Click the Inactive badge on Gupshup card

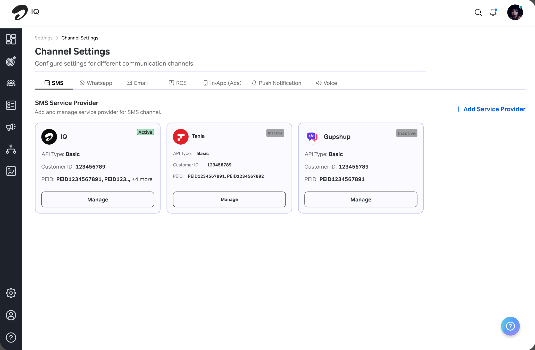coord(407,133)
